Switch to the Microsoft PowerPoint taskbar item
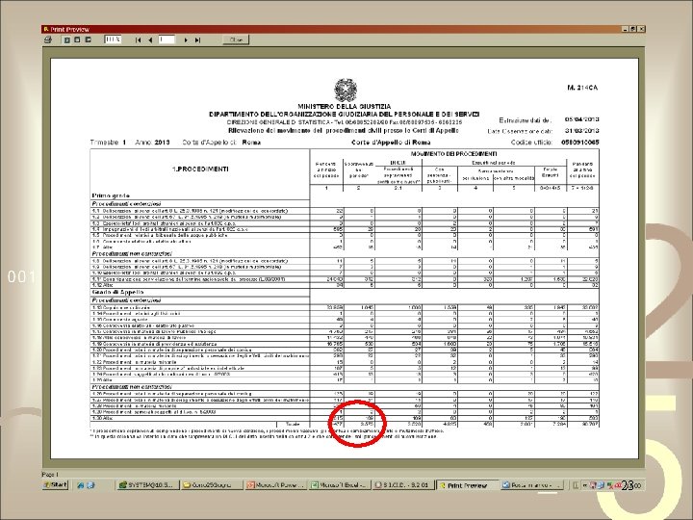This screenshot has width=693, height=520. (x=276, y=485)
